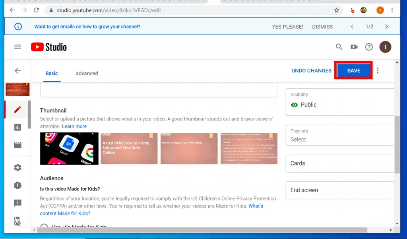Open search in YouTube Studio header
Image resolution: width=407 pixels, height=239 pixels.
click(x=339, y=47)
